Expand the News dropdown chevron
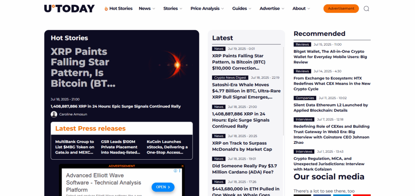 [154, 9]
